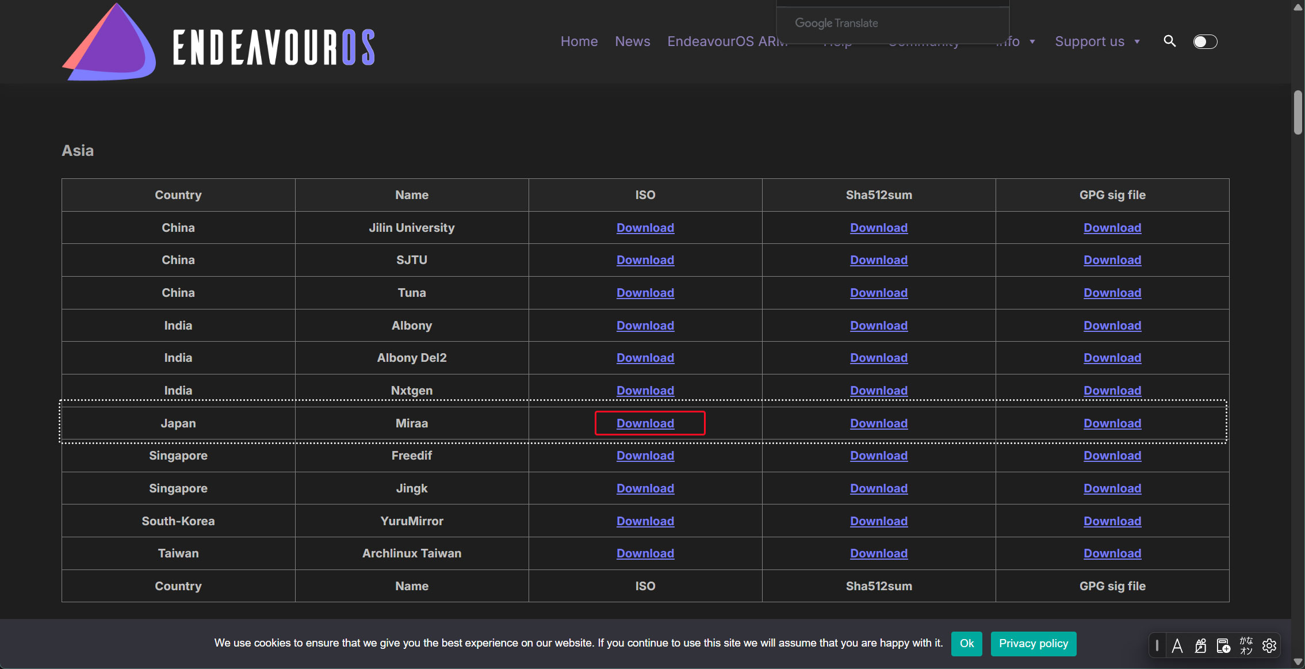Select the 'Japan' country cell

click(178, 423)
